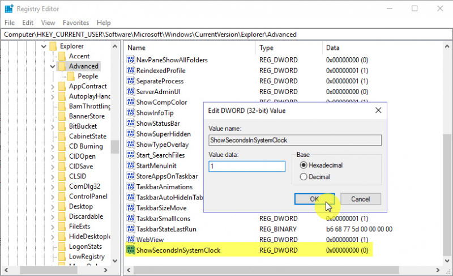Click the tree pane scroll down arrow
This screenshot has width=453, height=276.
115,261
